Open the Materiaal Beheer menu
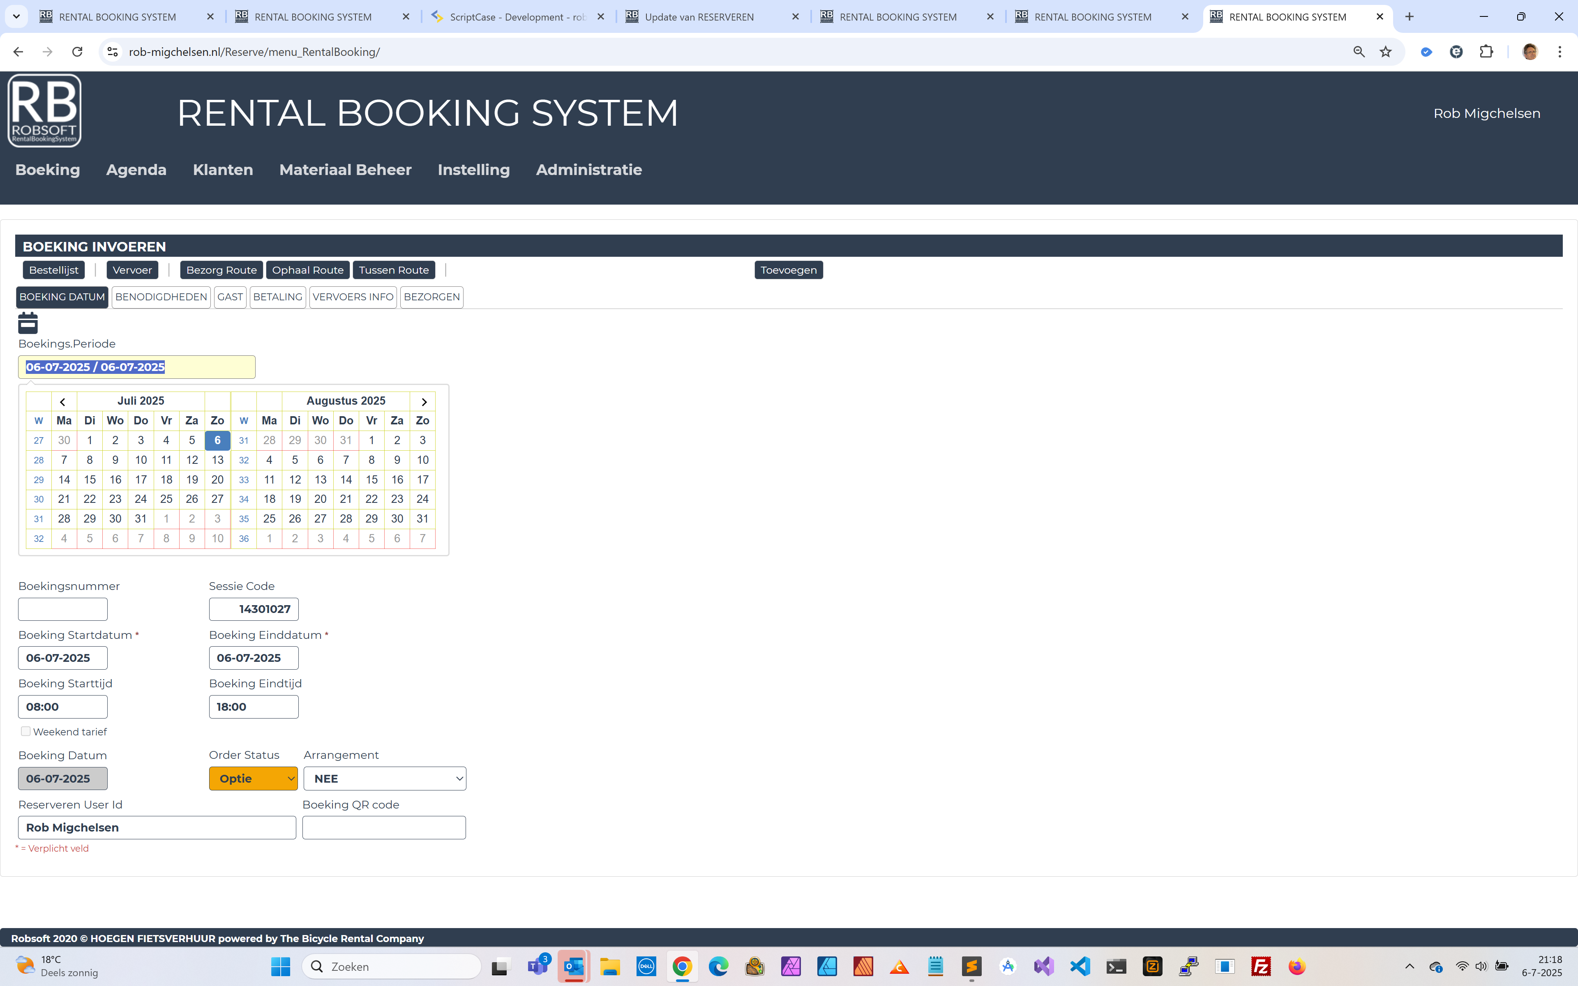The height and width of the screenshot is (986, 1578). [345, 170]
